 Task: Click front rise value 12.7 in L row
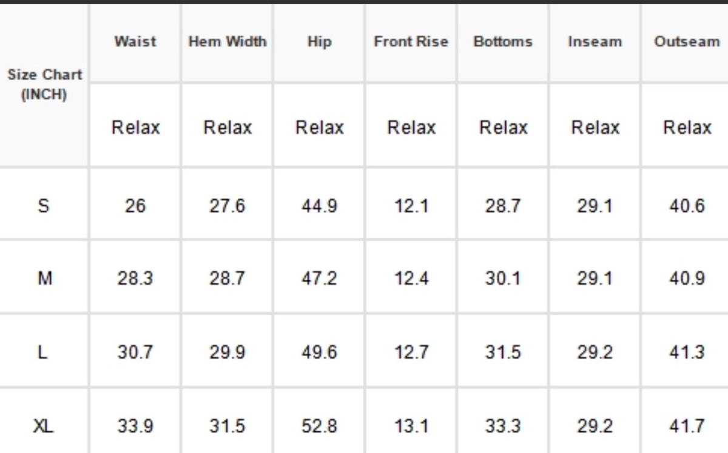[411, 352]
